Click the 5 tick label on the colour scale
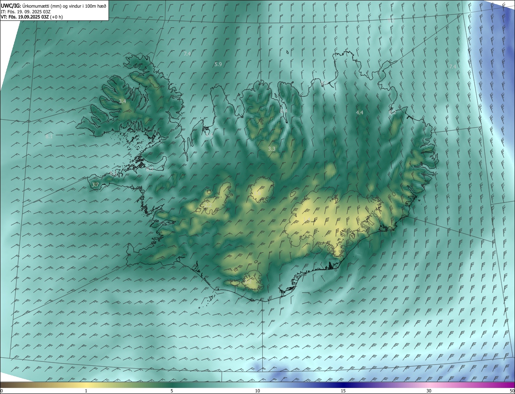Image resolution: width=515 pixels, height=394 pixels. [172, 391]
